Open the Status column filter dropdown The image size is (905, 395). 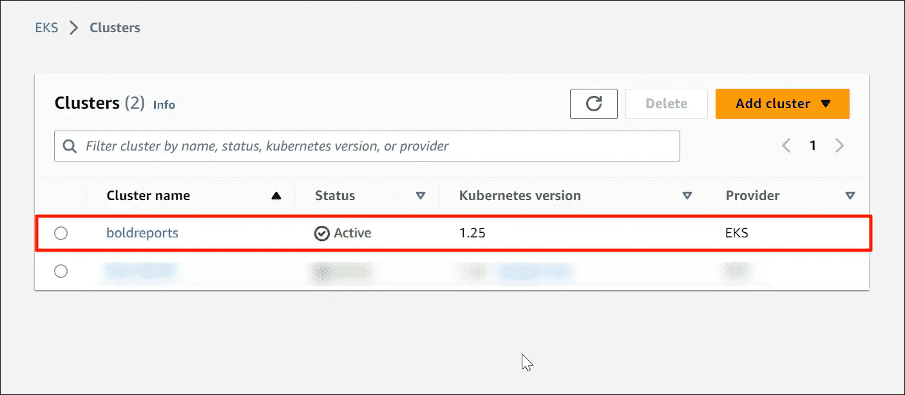(x=421, y=195)
